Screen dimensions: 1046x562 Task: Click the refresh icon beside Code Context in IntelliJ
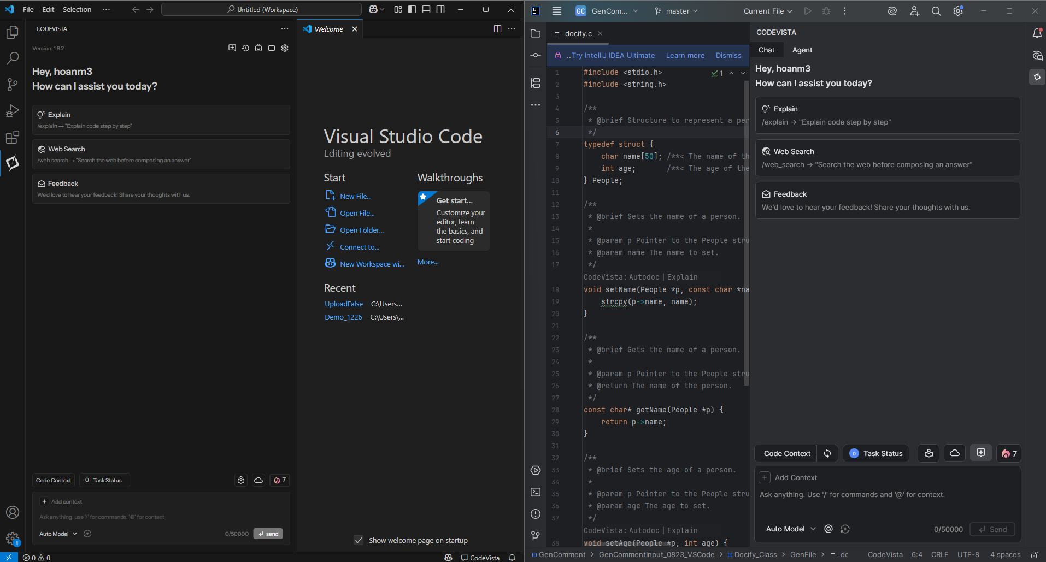click(827, 453)
